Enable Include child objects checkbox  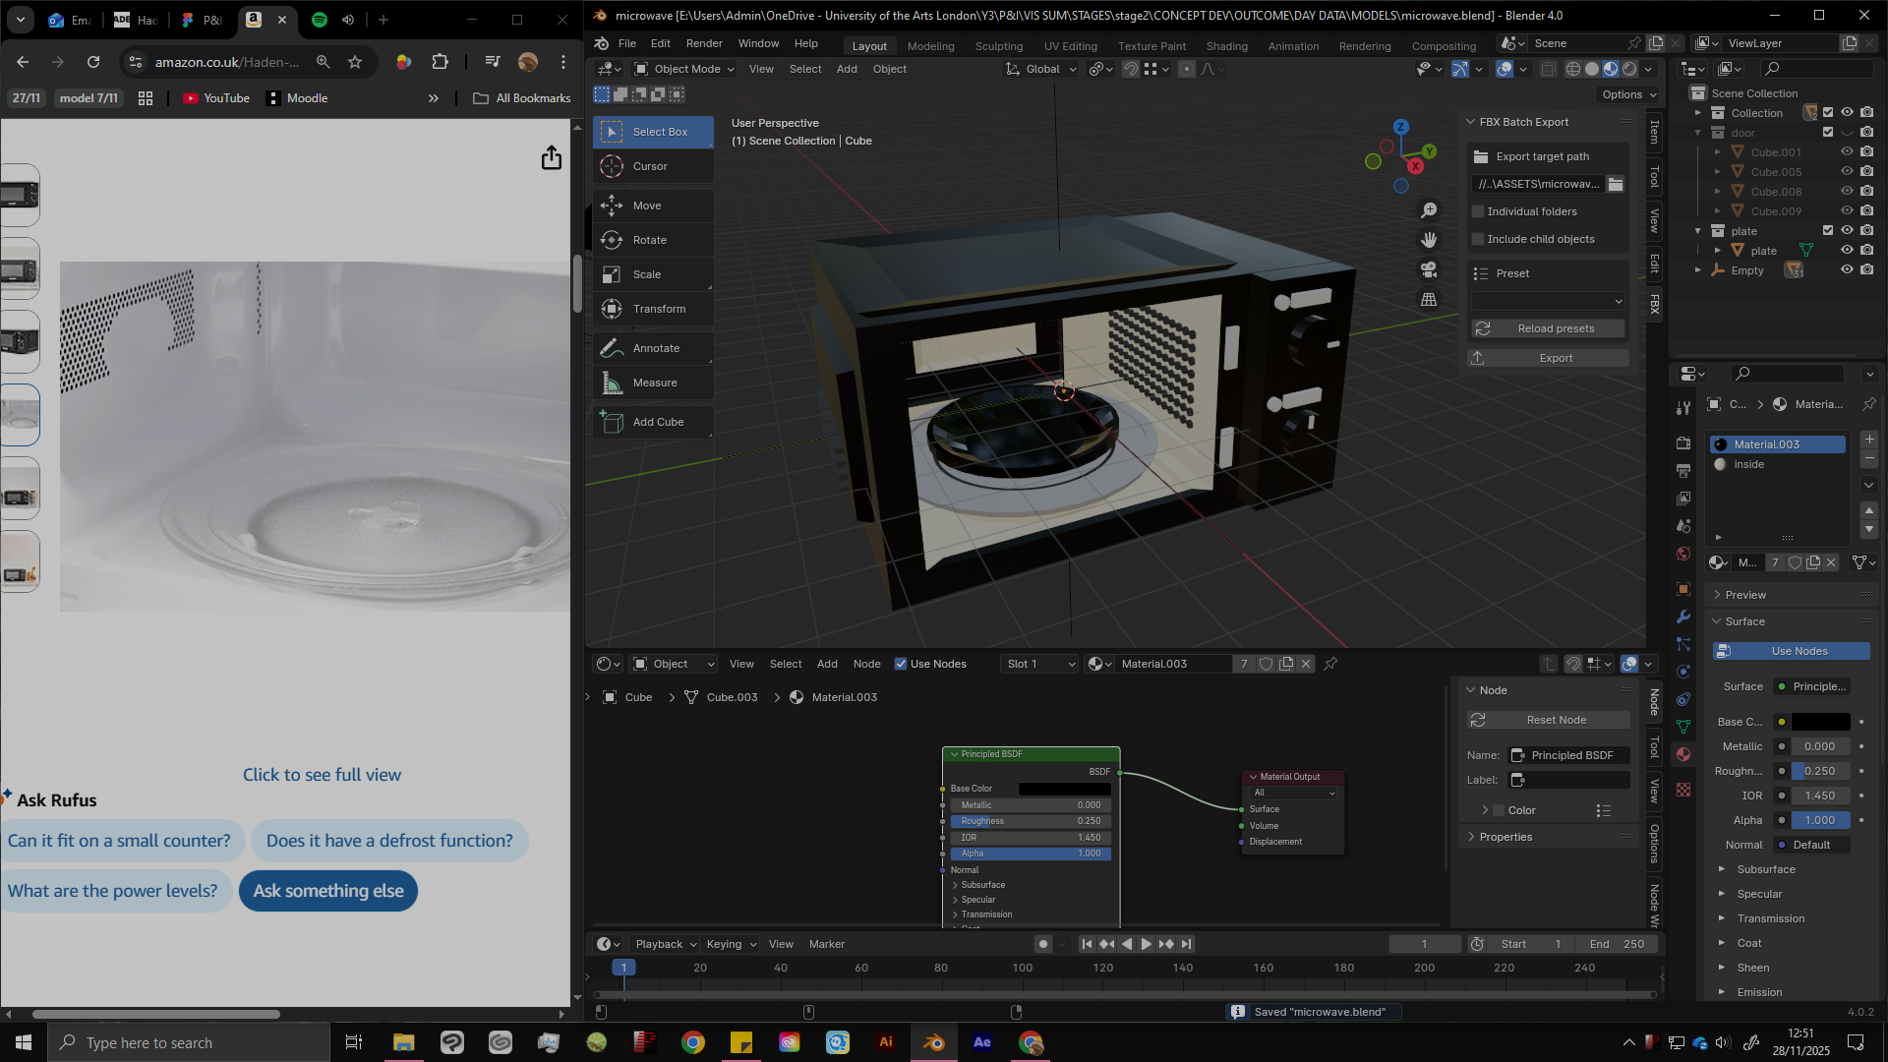click(x=1478, y=239)
